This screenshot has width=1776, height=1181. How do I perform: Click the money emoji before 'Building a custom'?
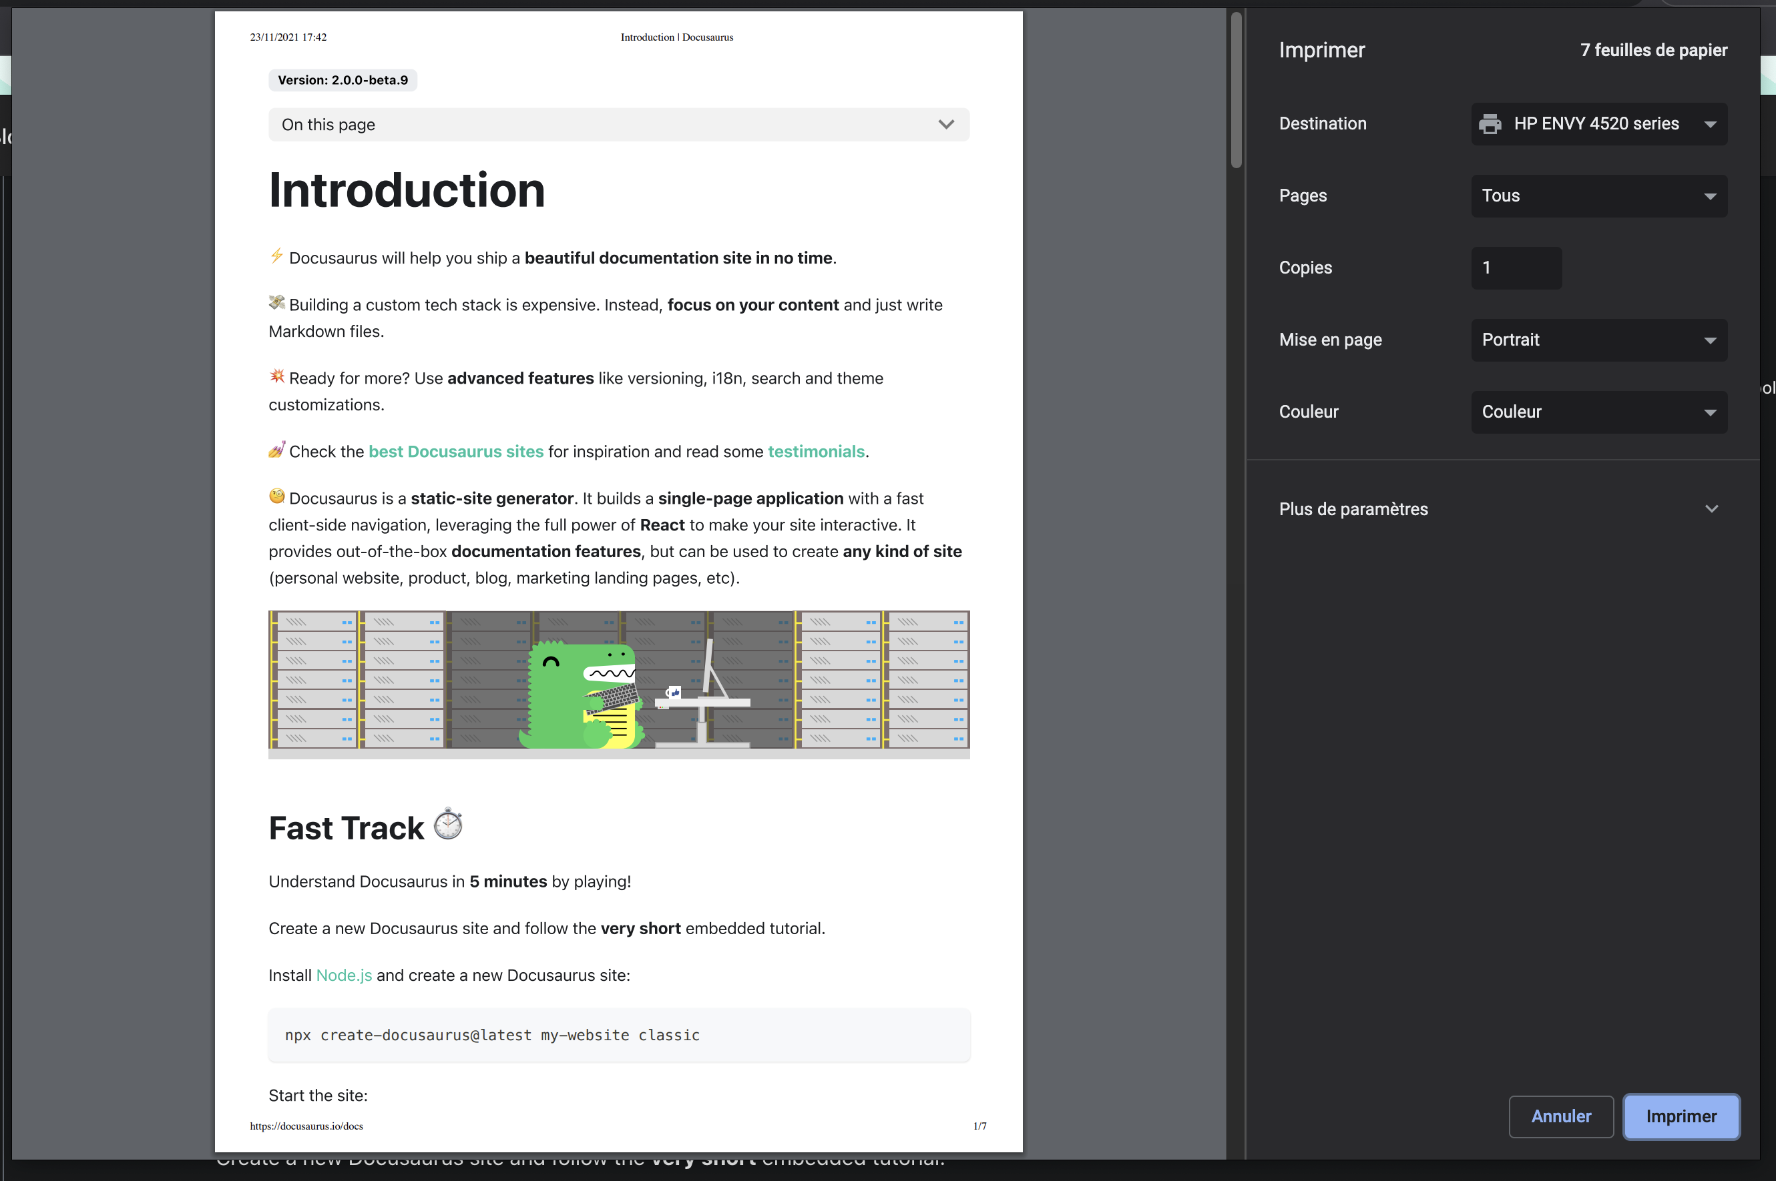[x=276, y=303]
